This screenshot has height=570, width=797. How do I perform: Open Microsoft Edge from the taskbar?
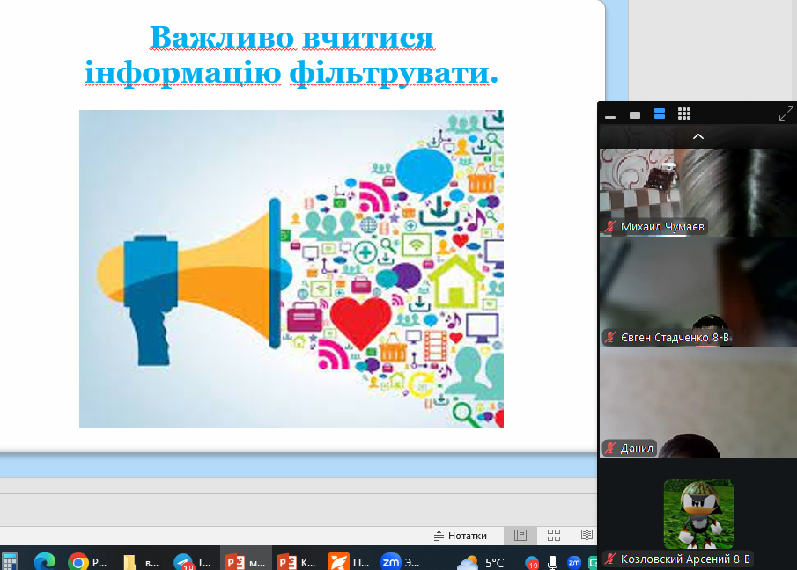coord(45,561)
